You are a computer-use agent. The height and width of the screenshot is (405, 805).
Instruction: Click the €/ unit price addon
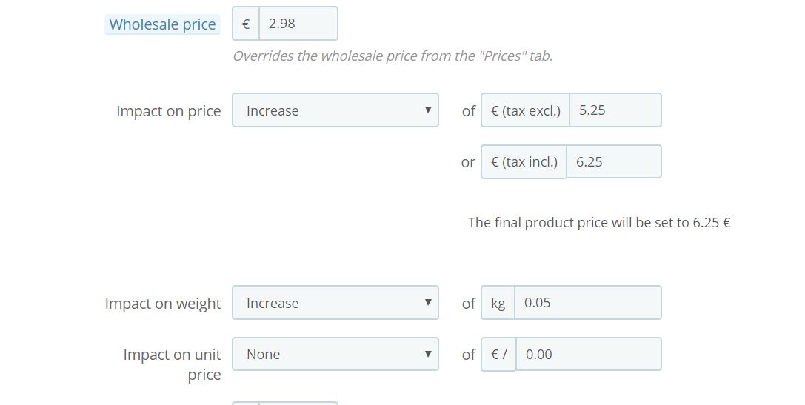[x=498, y=355]
